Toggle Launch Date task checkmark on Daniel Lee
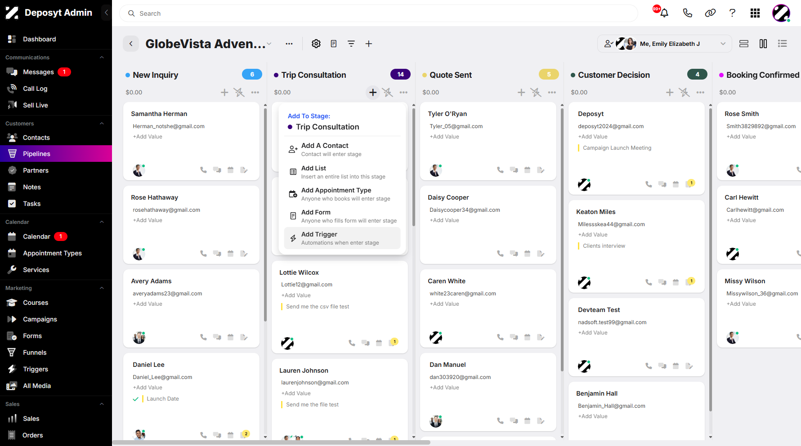This screenshot has width=801, height=446. (135, 399)
